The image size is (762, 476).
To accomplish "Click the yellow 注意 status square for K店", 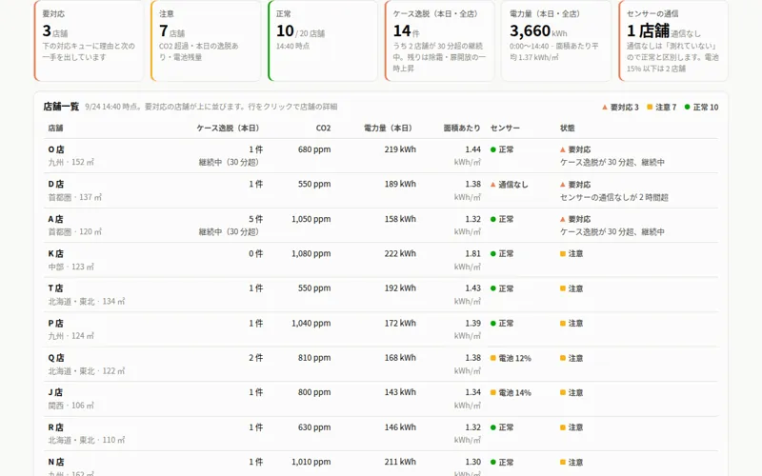I will (563, 253).
